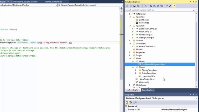Select the Dashboards folder

144,20
